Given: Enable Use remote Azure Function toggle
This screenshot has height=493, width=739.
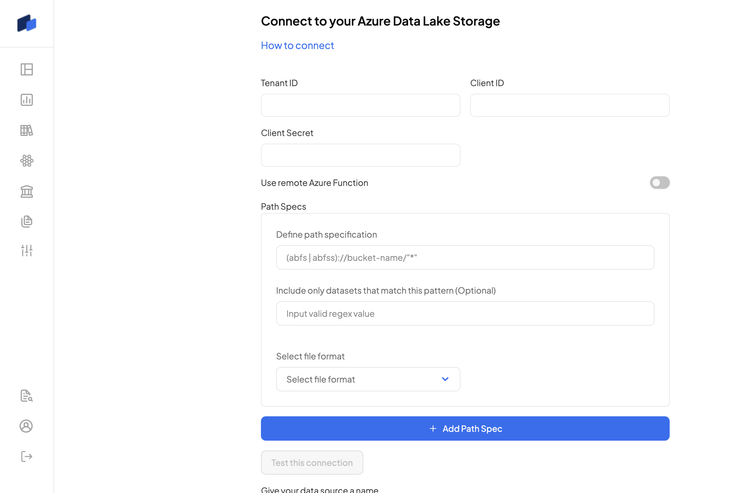Looking at the screenshot, I should (660, 183).
